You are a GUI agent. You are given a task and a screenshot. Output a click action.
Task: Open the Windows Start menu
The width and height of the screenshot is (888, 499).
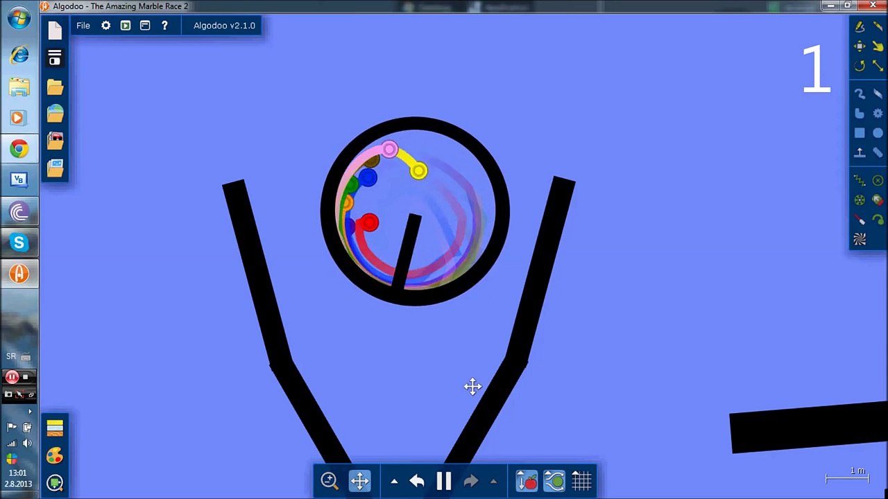[x=19, y=19]
